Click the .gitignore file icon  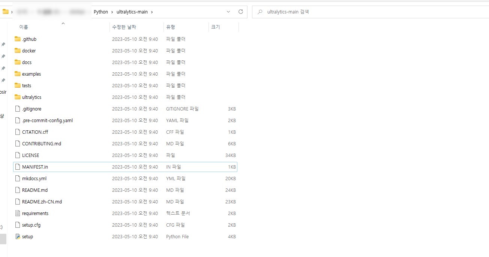coord(17,109)
